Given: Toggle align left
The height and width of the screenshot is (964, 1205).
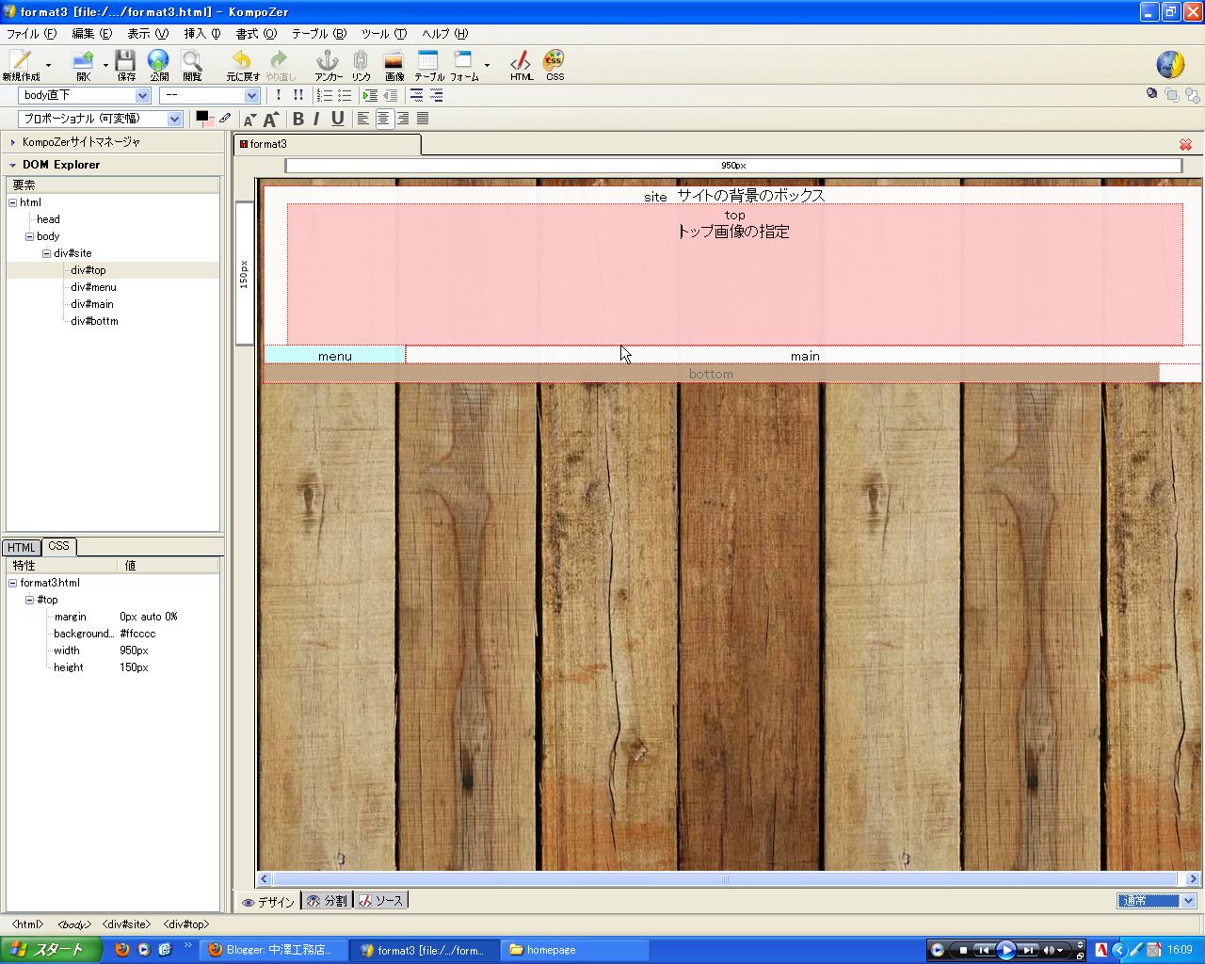Looking at the screenshot, I should 363,119.
